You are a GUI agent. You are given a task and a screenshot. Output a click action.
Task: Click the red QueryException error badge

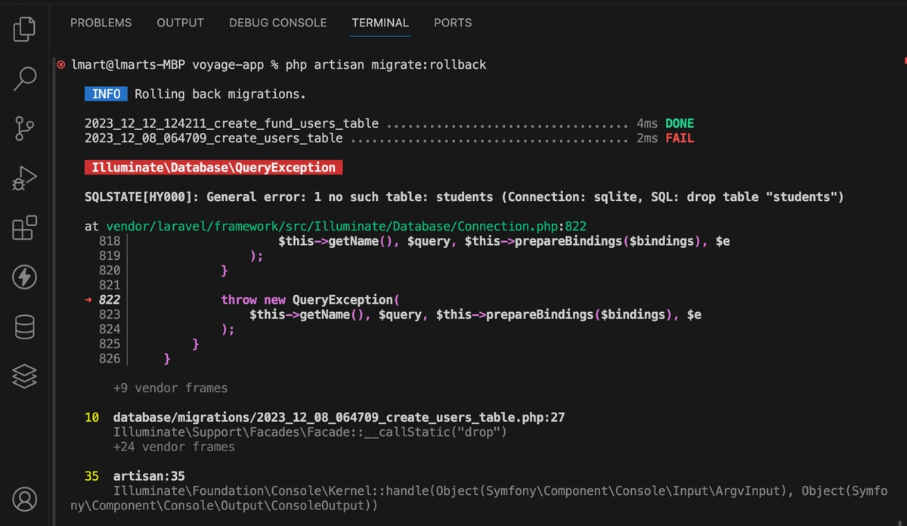tap(214, 168)
